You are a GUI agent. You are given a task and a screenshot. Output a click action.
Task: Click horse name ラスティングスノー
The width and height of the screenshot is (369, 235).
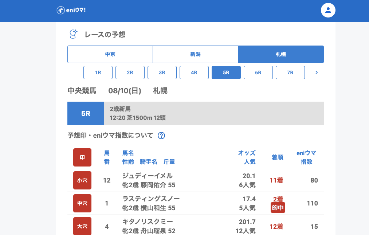(x=151, y=199)
